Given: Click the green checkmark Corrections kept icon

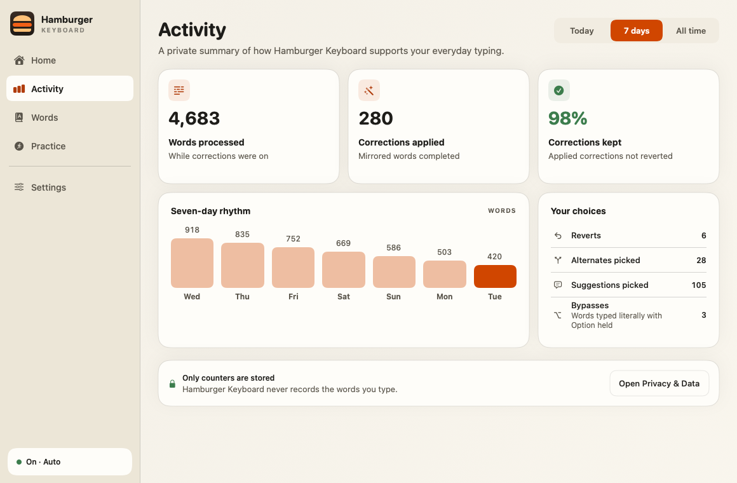Looking at the screenshot, I should click(x=559, y=90).
